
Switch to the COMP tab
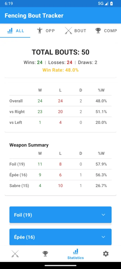tap(106, 31)
